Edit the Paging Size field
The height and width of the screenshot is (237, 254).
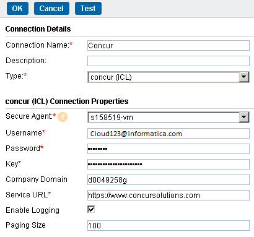pyautogui.click(x=169, y=225)
